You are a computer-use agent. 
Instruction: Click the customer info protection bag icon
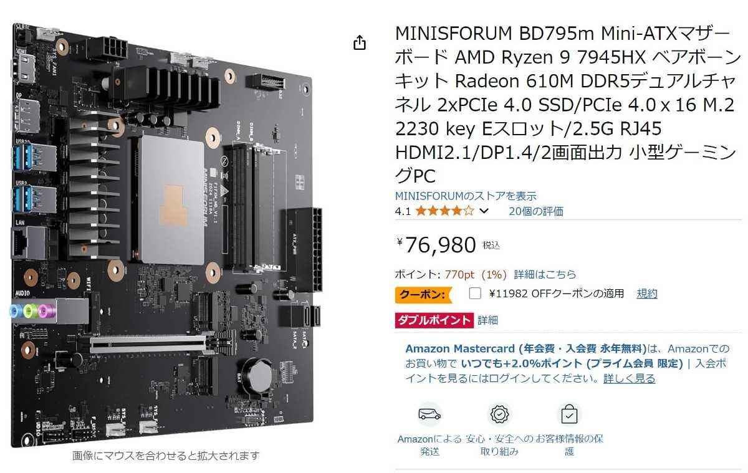[x=569, y=414]
